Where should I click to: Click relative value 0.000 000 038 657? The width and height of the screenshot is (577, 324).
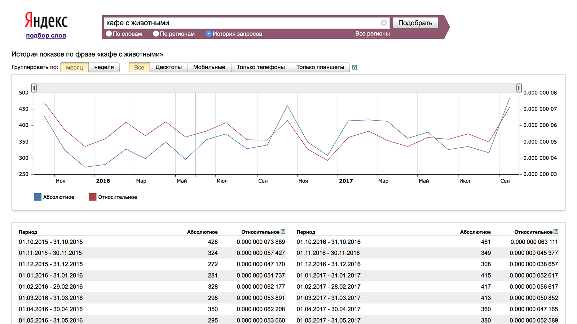534,264
